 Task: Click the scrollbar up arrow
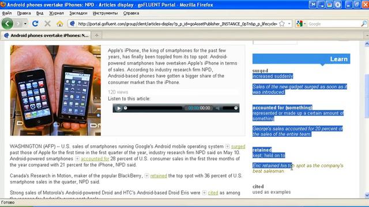(x=367, y=44)
